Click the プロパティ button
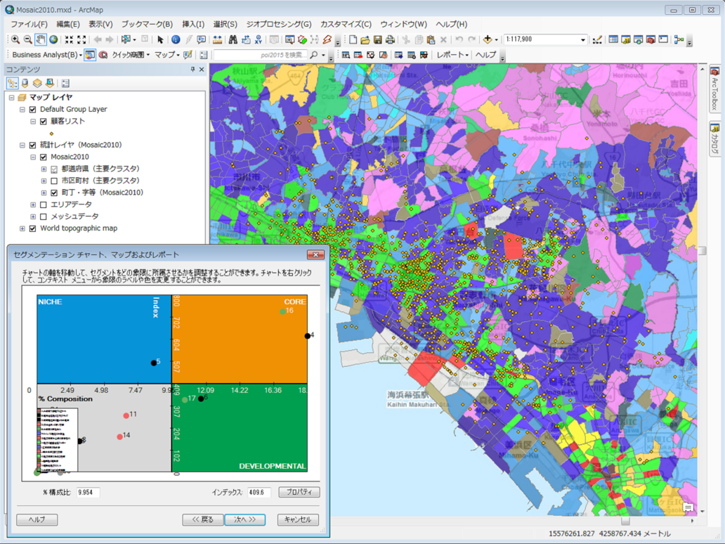Screen dimensions: 725x544 tap(299, 492)
